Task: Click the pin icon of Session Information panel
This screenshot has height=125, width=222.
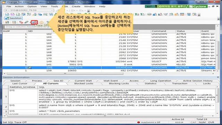Action: [218, 77]
